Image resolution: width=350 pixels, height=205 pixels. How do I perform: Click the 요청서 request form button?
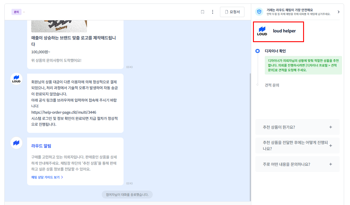(232, 12)
